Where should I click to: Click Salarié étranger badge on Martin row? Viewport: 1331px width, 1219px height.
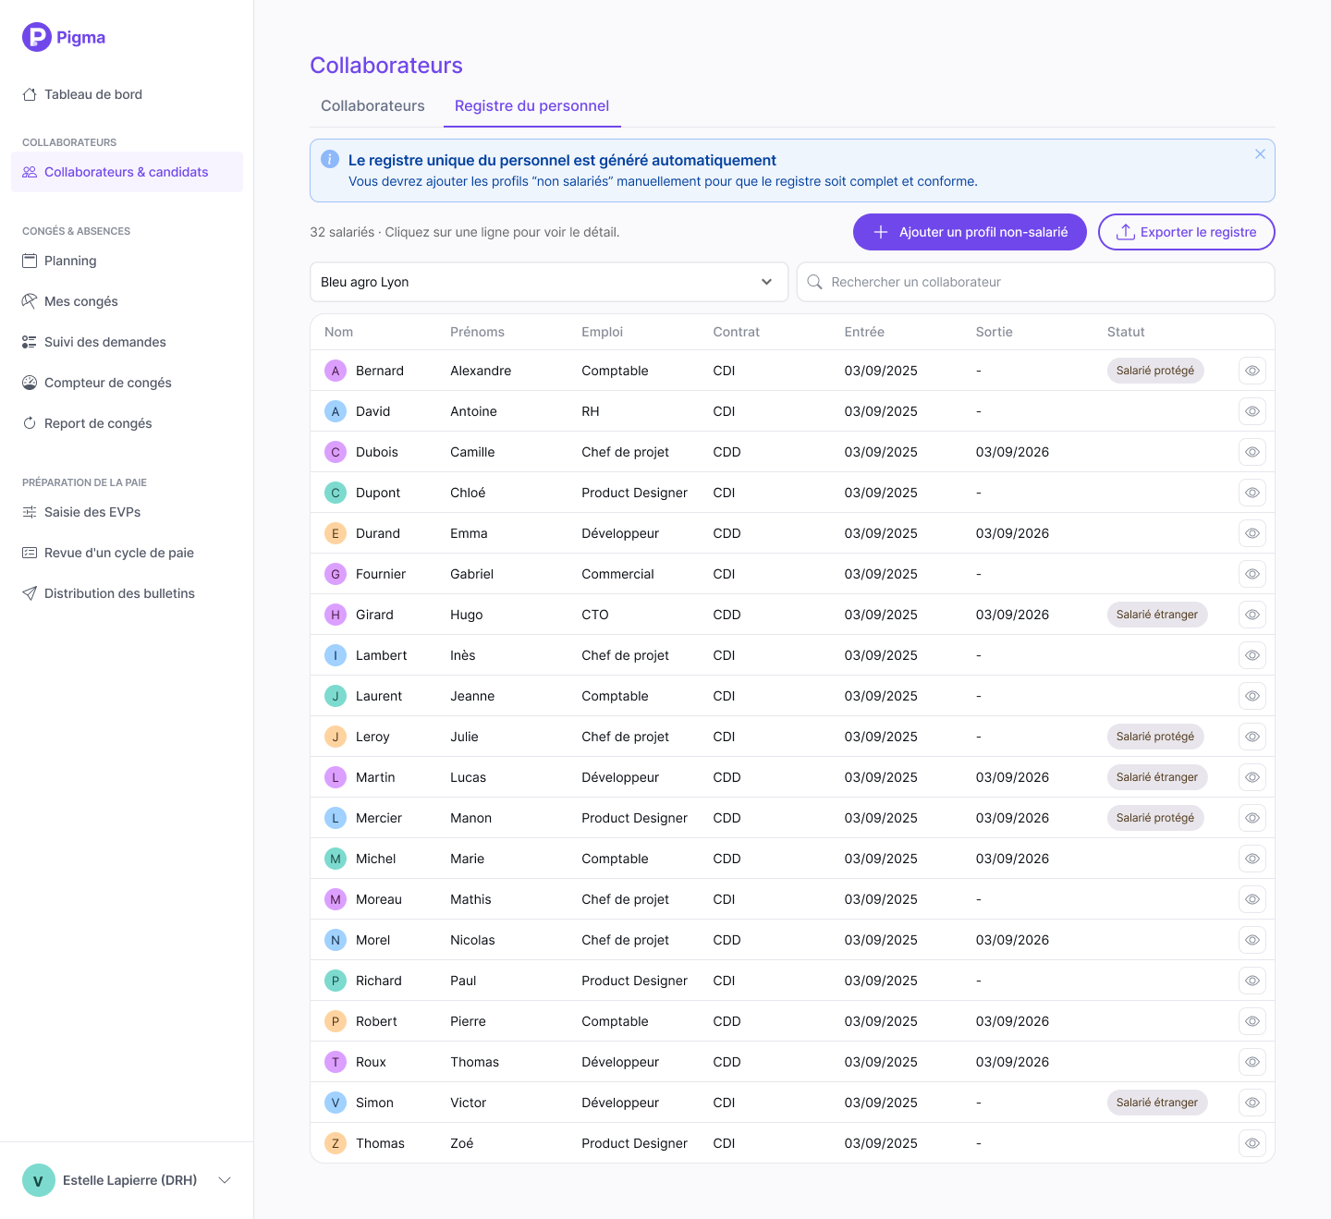click(1157, 777)
